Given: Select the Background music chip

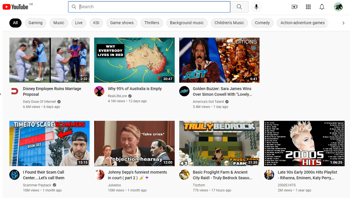Looking at the screenshot, I should (187, 23).
